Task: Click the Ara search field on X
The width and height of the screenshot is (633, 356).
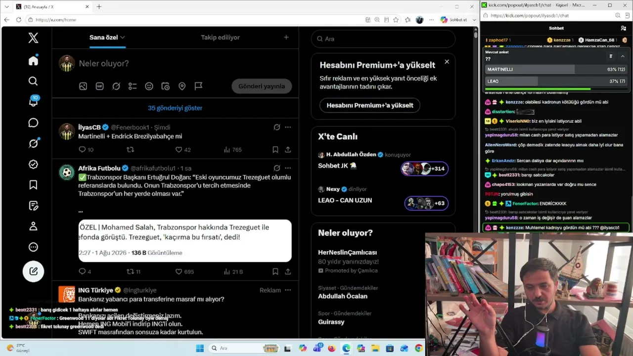Action: 383,39
